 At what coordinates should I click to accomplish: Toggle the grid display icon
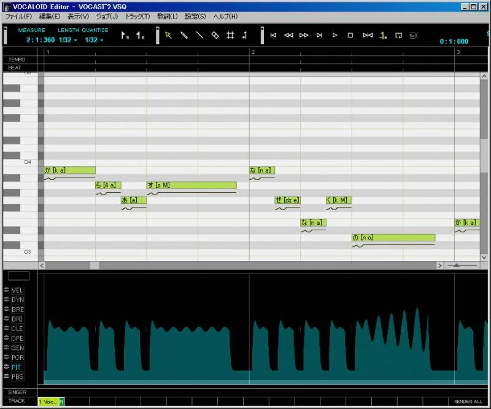pyautogui.click(x=230, y=35)
